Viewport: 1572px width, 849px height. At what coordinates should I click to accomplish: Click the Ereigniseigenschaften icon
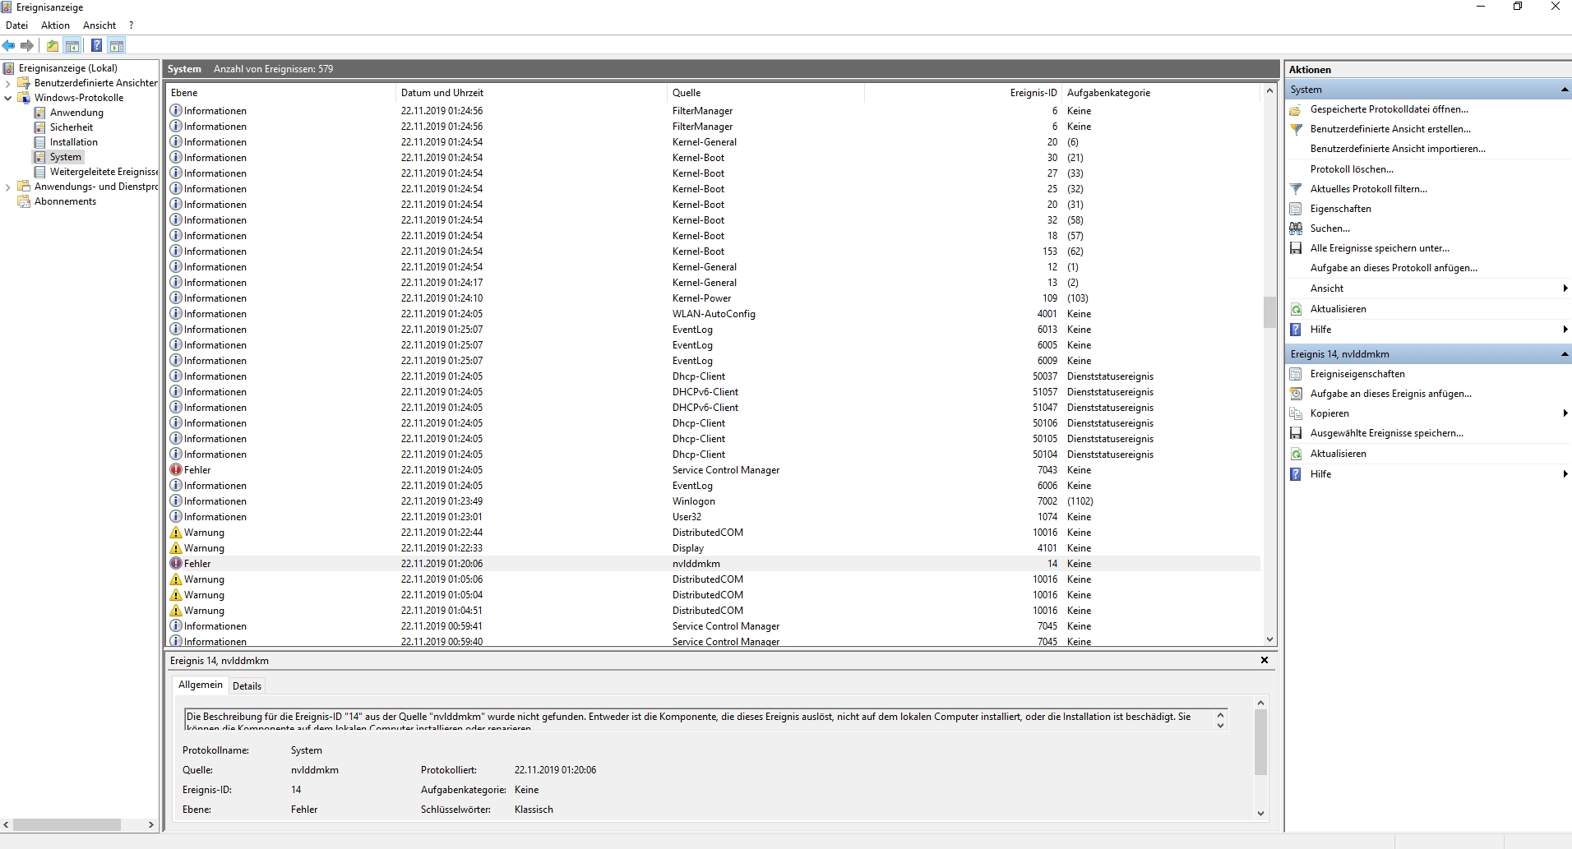click(x=1296, y=374)
